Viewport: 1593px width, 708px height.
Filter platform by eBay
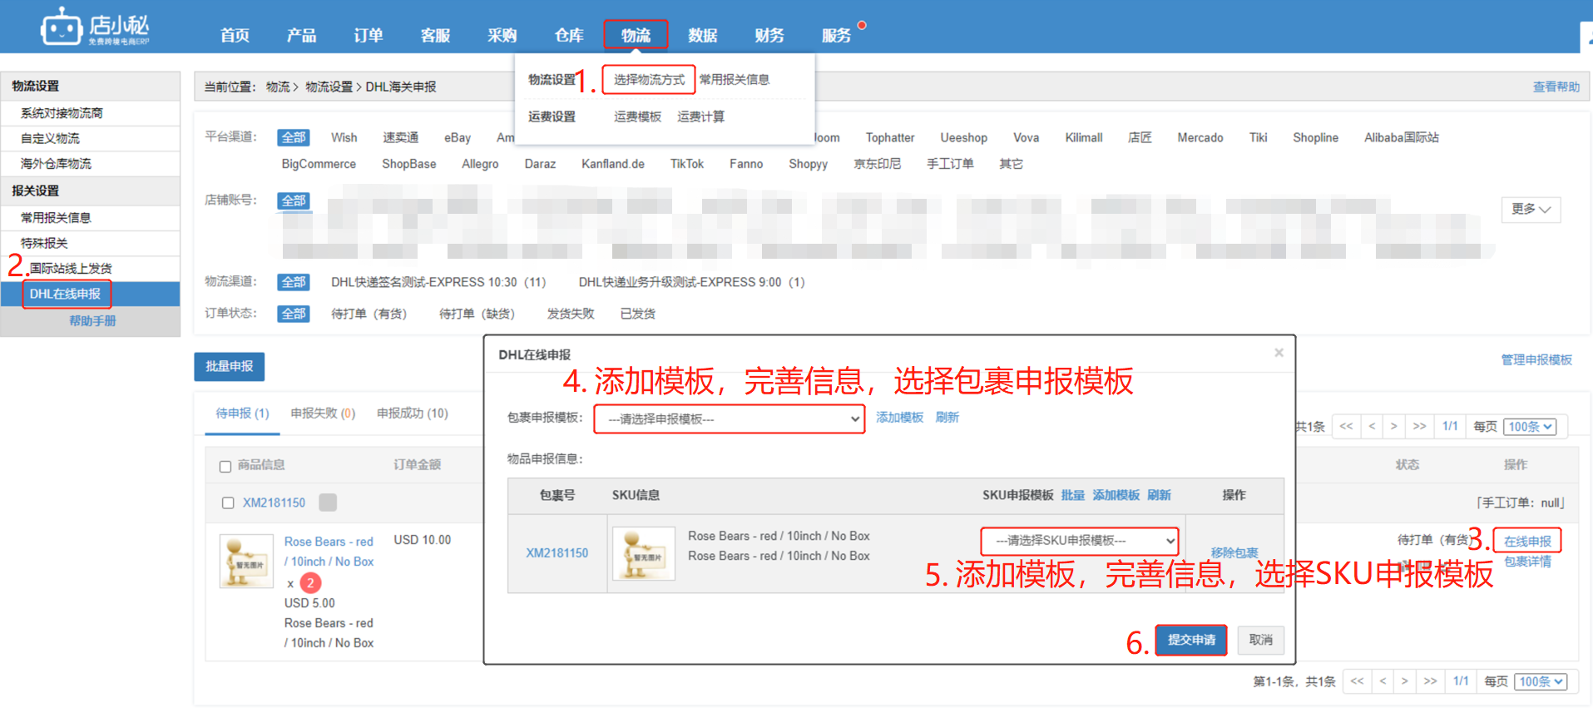pyautogui.click(x=458, y=138)
